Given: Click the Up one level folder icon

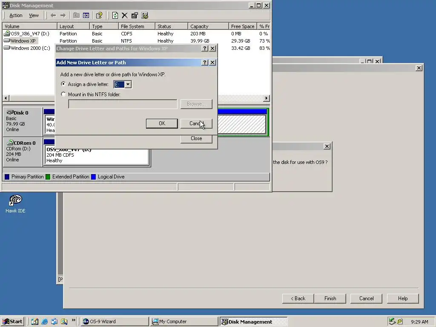Looking at the screenshot, I should tap(76, 15).
